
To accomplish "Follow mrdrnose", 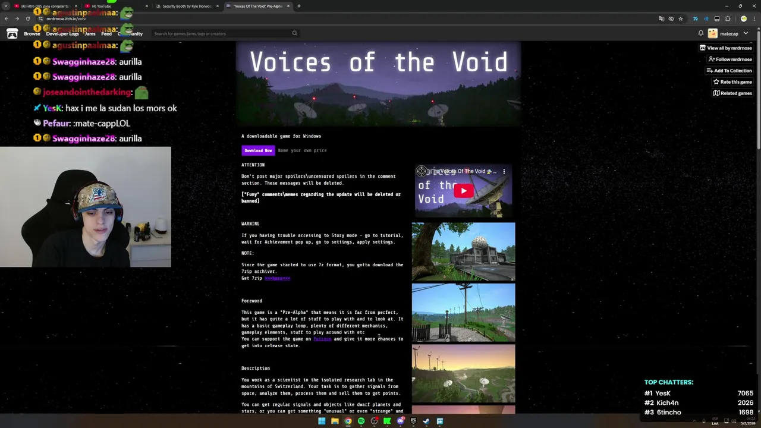I will [x=730, y=59].
